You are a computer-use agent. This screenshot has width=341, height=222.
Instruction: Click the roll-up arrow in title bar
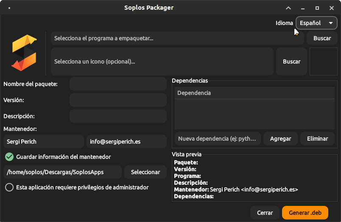tap(288, 8)
